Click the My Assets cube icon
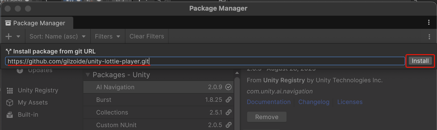 tap(10, 102)
